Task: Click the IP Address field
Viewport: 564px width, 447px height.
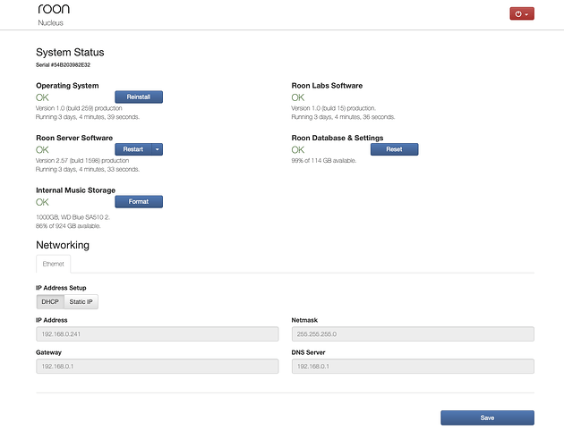Action: point(157,334)
